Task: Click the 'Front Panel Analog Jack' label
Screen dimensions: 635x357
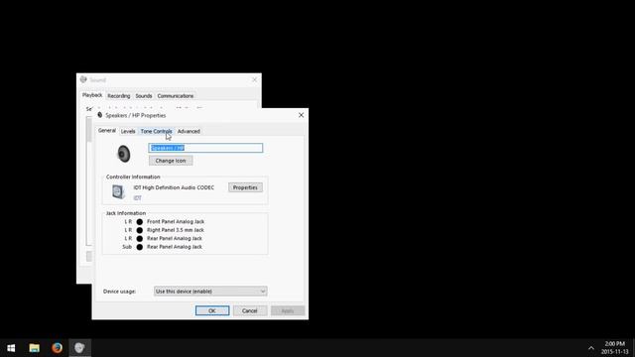Action: tap(176, 222)
